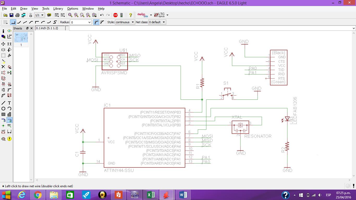
Task: Select the Value tool
Action: pyautogui.click(x=9, y=84)
